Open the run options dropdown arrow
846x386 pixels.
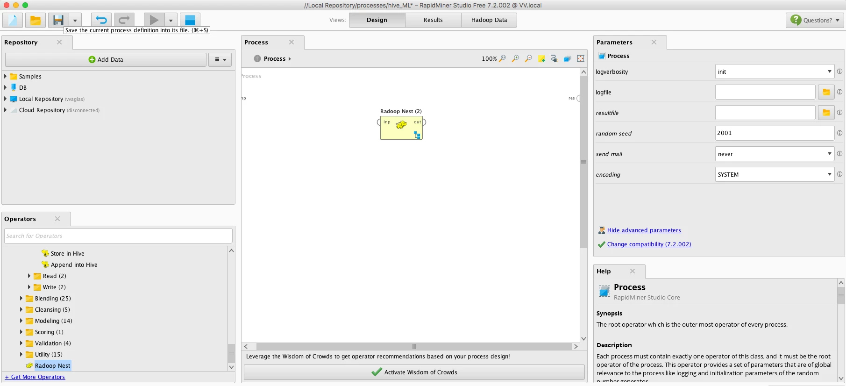click(171, 20)
